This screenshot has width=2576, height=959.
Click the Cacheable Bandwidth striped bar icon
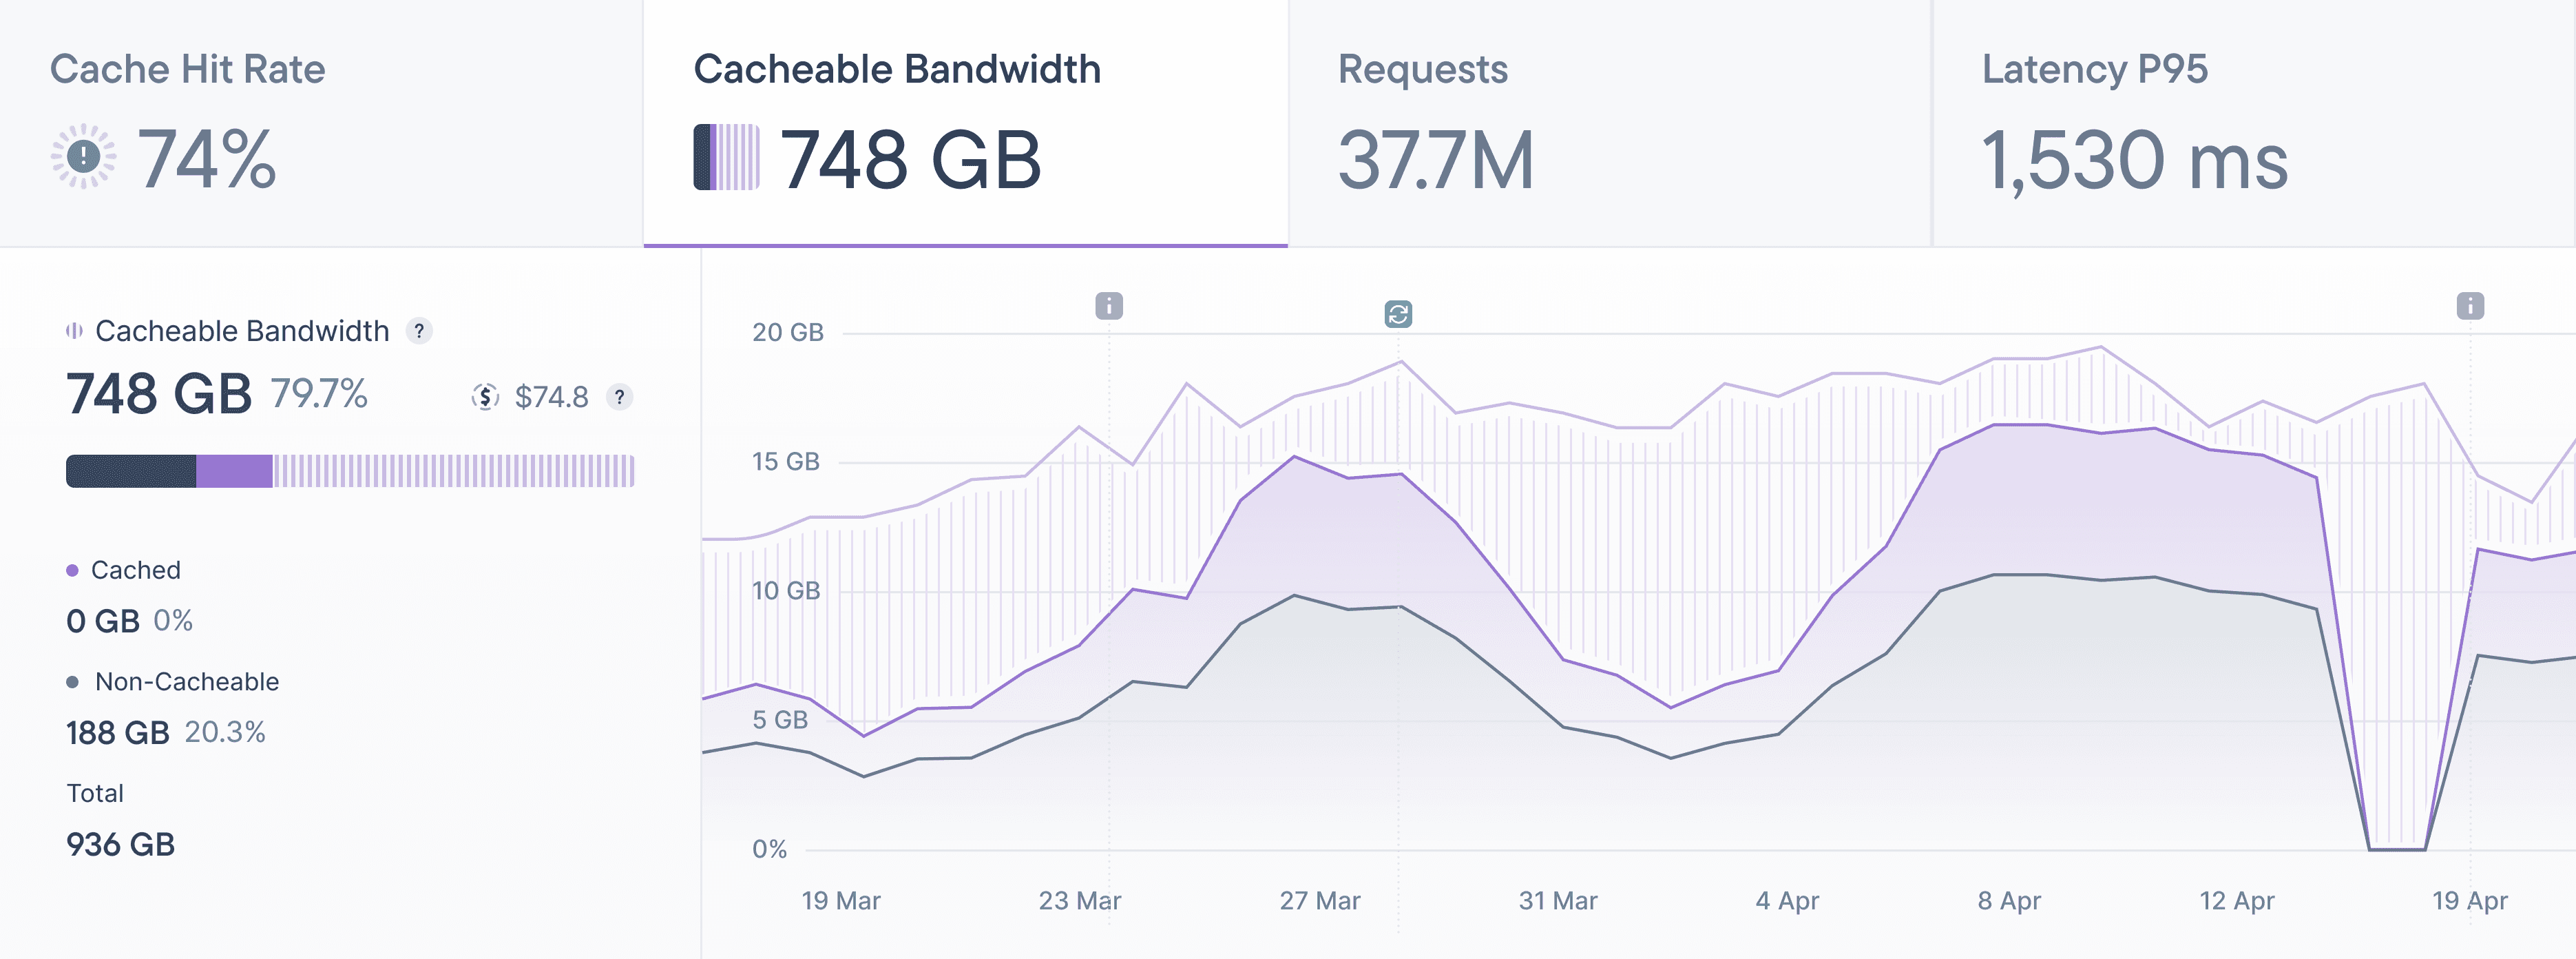click(x=726, y=157)
